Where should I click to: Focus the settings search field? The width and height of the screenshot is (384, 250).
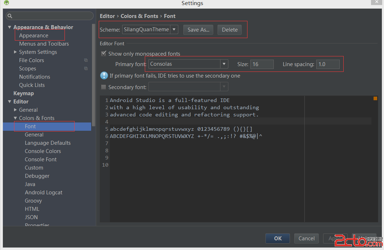[50, 16]
